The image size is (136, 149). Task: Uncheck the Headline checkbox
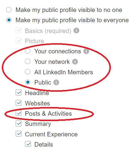(x=19, y=93)
